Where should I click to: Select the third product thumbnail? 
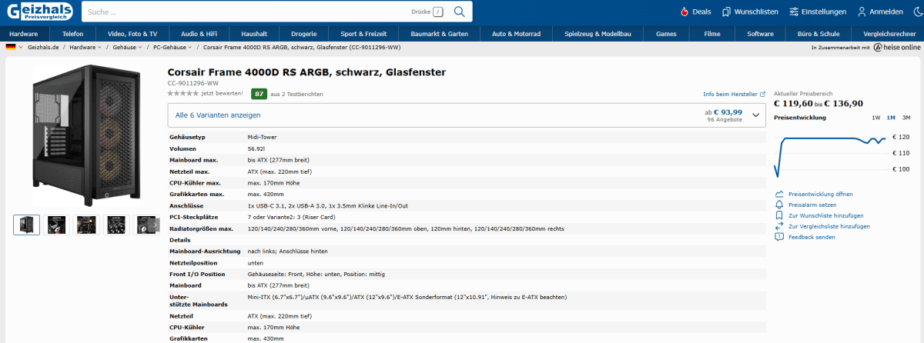click(86, 225)
